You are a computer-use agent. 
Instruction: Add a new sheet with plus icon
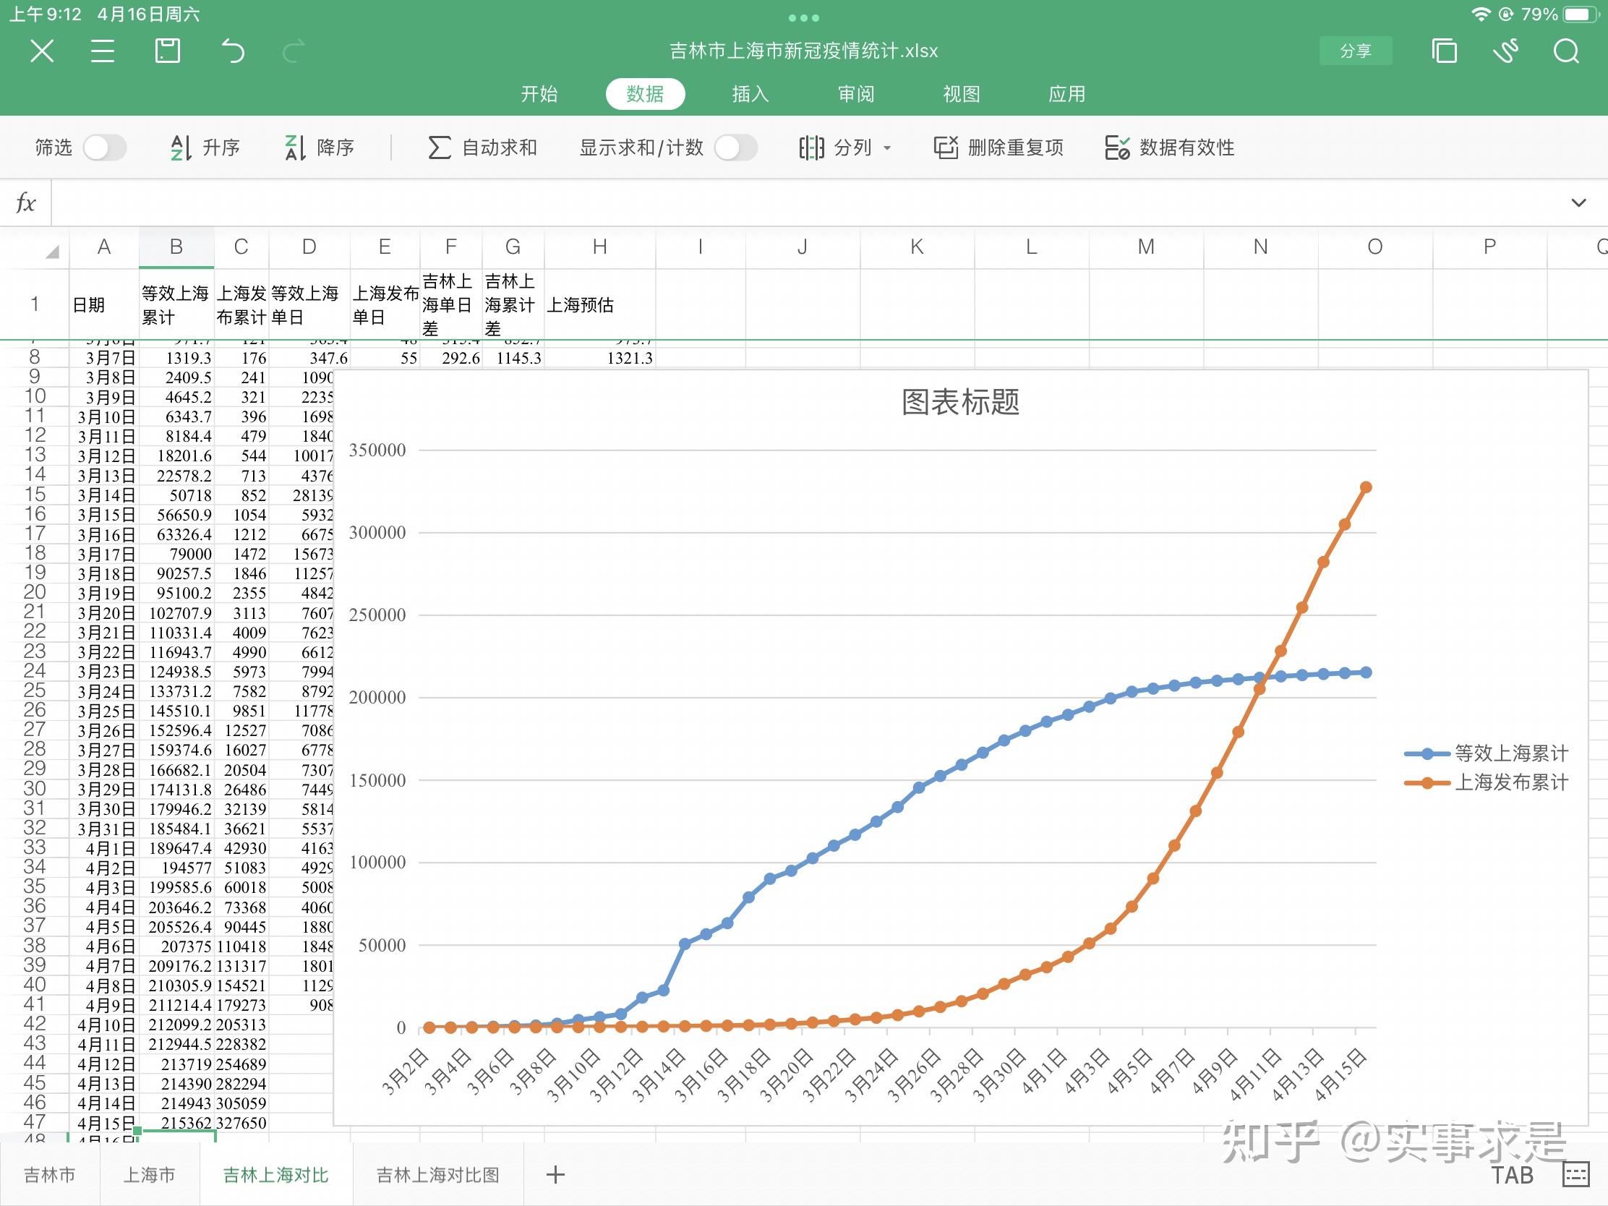[x=555, y=1175]
